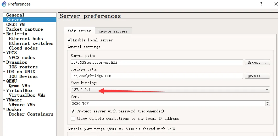
Task: Collapse the VPCS tree section
Action: click(x=4, y=53)
